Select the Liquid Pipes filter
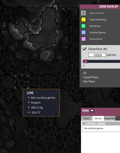Image resolution: width=120 pixels, height=153 pixels. point(91,77)
